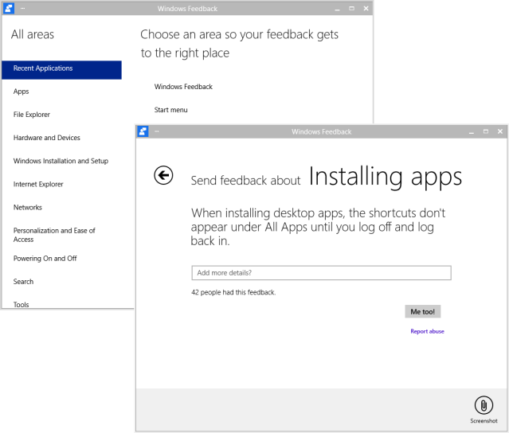Attach a screenshot with paperclip icon

(x=484, y=405)
